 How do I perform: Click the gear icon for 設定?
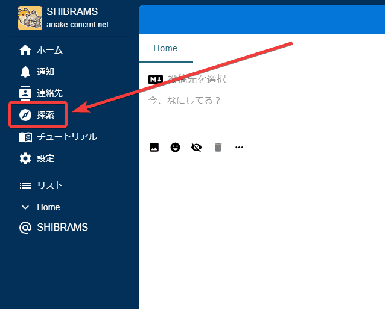25,158
